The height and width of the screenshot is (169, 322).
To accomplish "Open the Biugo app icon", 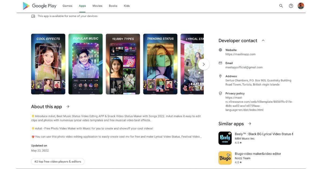I will coord(225,158).
